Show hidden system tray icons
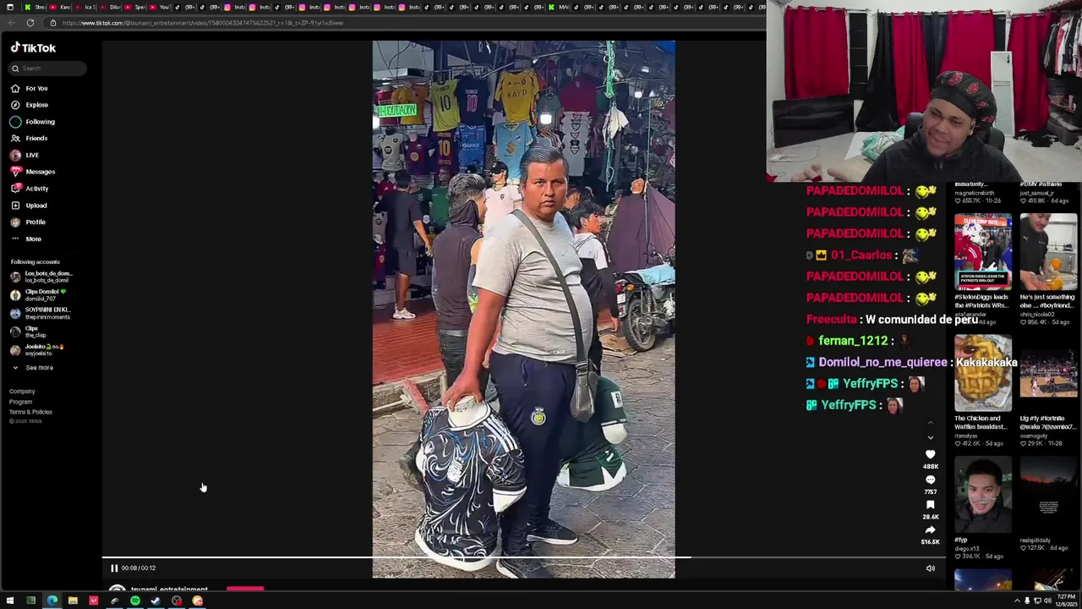Screen dimensions: 1082x609 click(1018, 601)
